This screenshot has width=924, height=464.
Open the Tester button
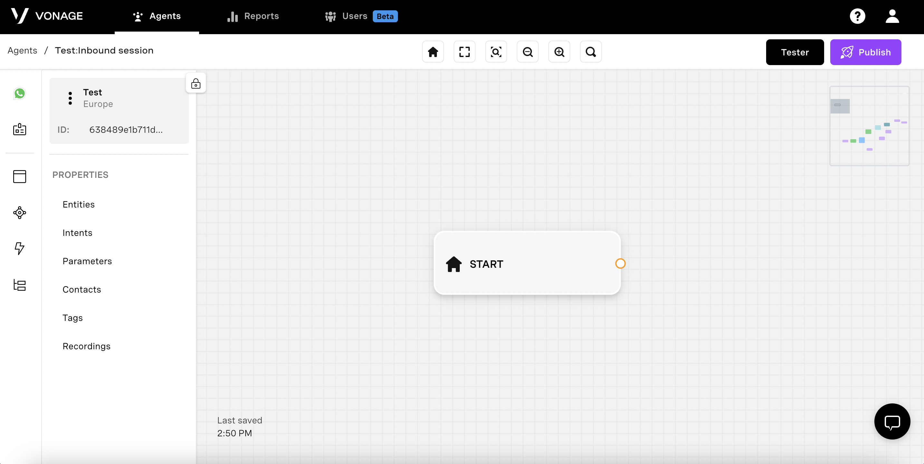click(x=794, y=53)
